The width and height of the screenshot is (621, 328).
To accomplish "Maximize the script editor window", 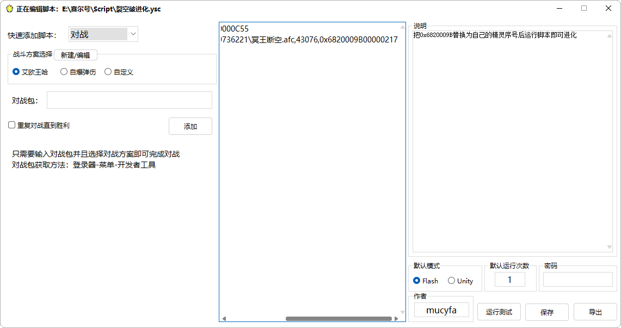I will 584,8.
